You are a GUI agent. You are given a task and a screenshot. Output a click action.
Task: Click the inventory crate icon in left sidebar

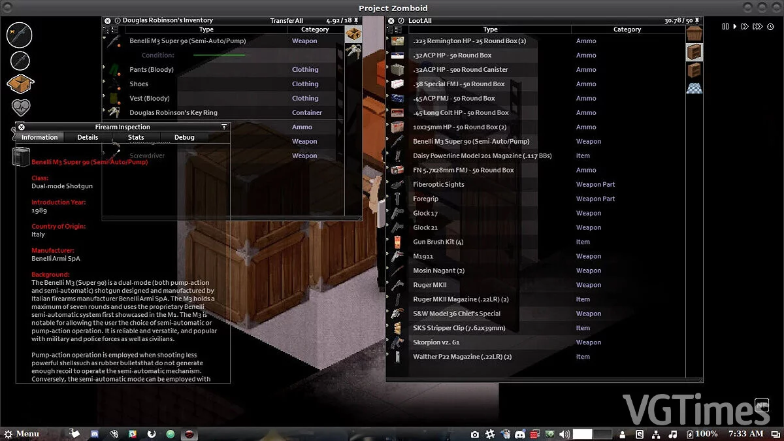[20, 84]
